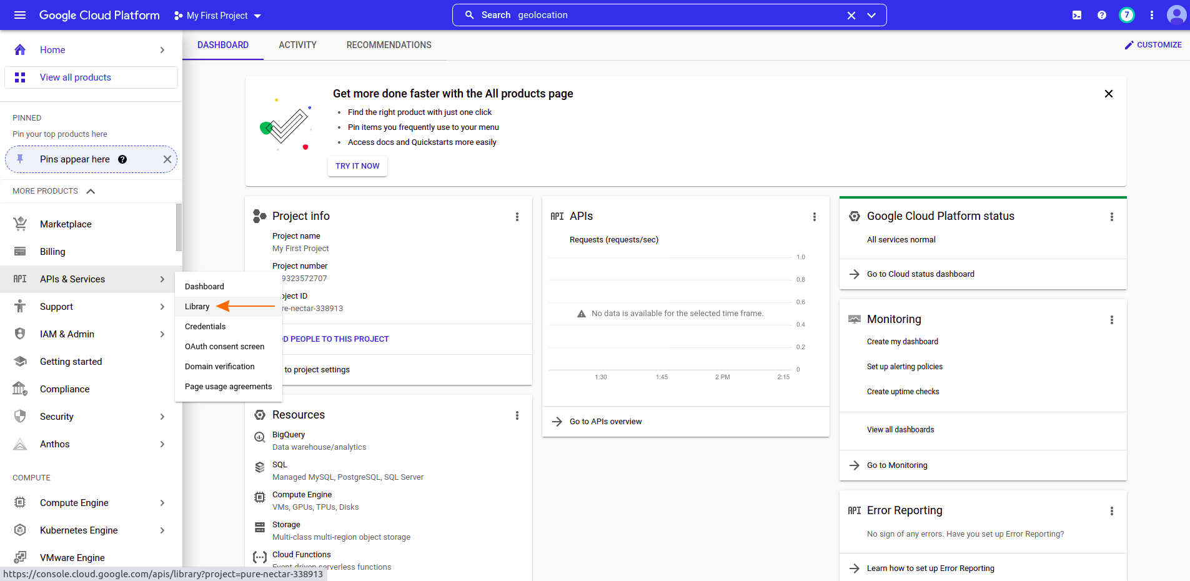Viewport: 1190px width, 581px height.
Task: Select Library in APIs & Services submenu
Action: click(x=229, y=306)
